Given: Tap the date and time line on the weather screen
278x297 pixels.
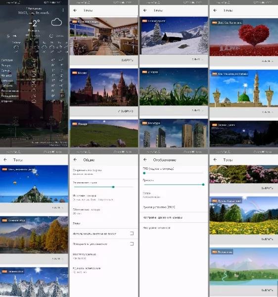Looking at the screenshot, I should pos(34,13).
